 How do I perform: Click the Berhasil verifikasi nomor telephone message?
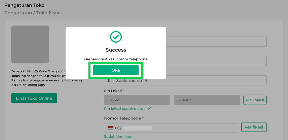(x=116, y=59)
